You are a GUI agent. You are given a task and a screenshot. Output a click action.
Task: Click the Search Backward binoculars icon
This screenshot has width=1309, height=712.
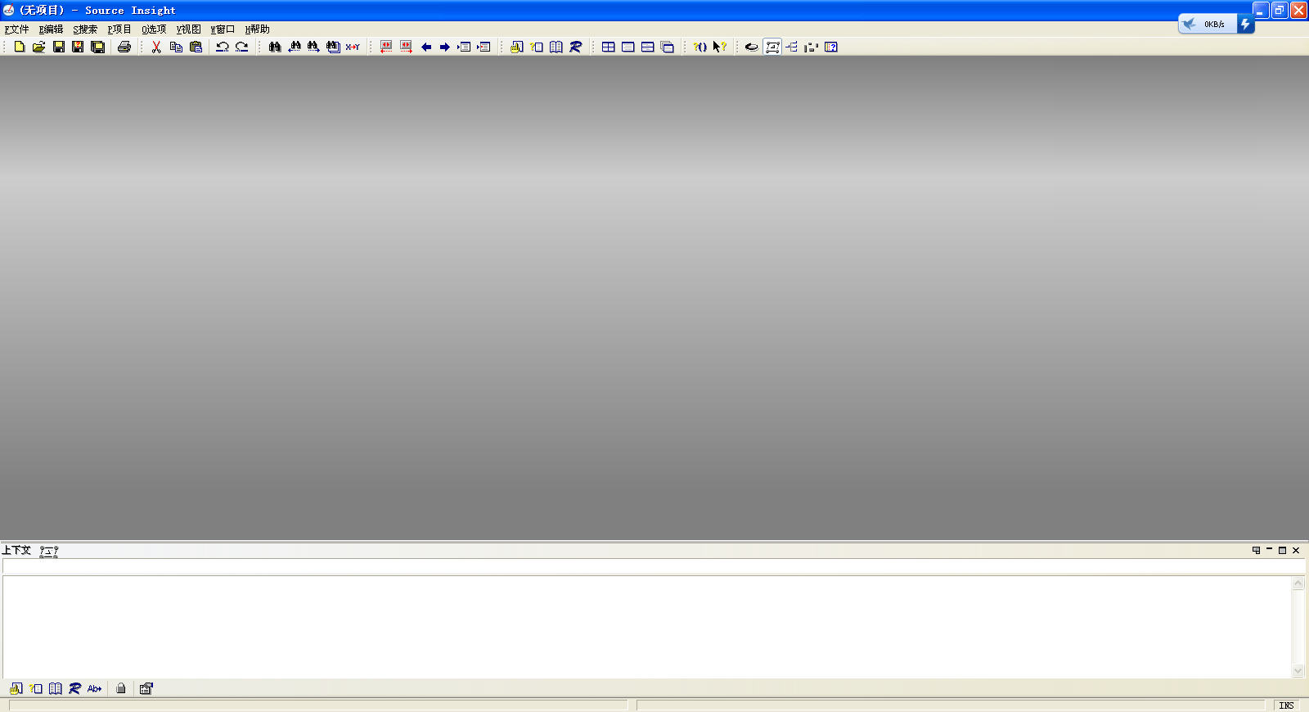[295, 47]
